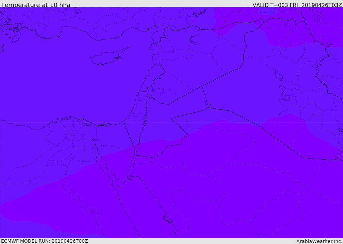Click the VALID T+003 timestamp text
The height and width of the screenshot is (244, 343).
[297, 5]
